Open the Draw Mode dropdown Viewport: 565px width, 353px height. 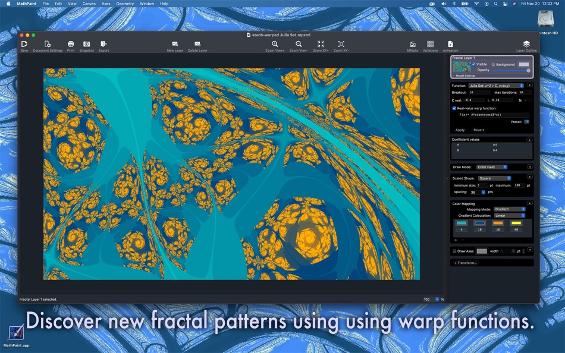click(491, 167)
